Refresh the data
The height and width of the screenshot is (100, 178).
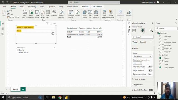(77, 13)
